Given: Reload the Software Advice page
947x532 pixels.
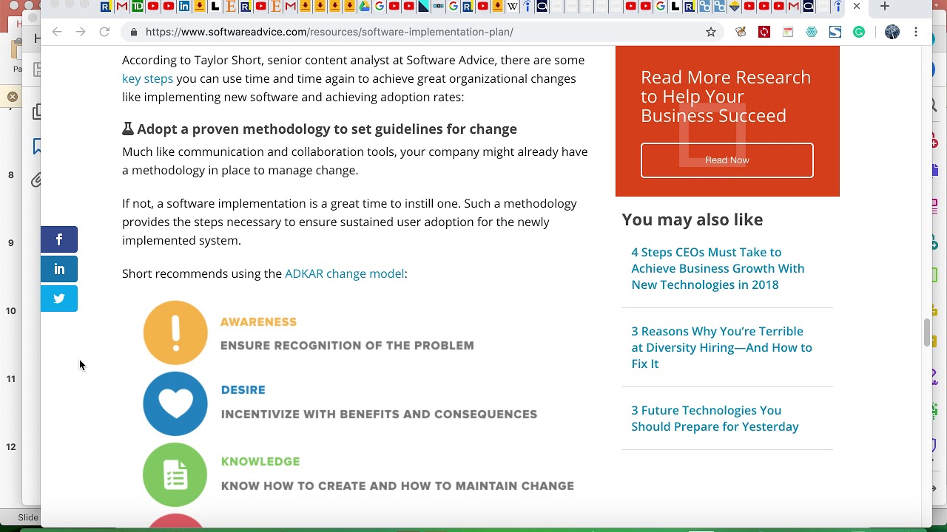Looking at the screenshot, I should [104, 32].
